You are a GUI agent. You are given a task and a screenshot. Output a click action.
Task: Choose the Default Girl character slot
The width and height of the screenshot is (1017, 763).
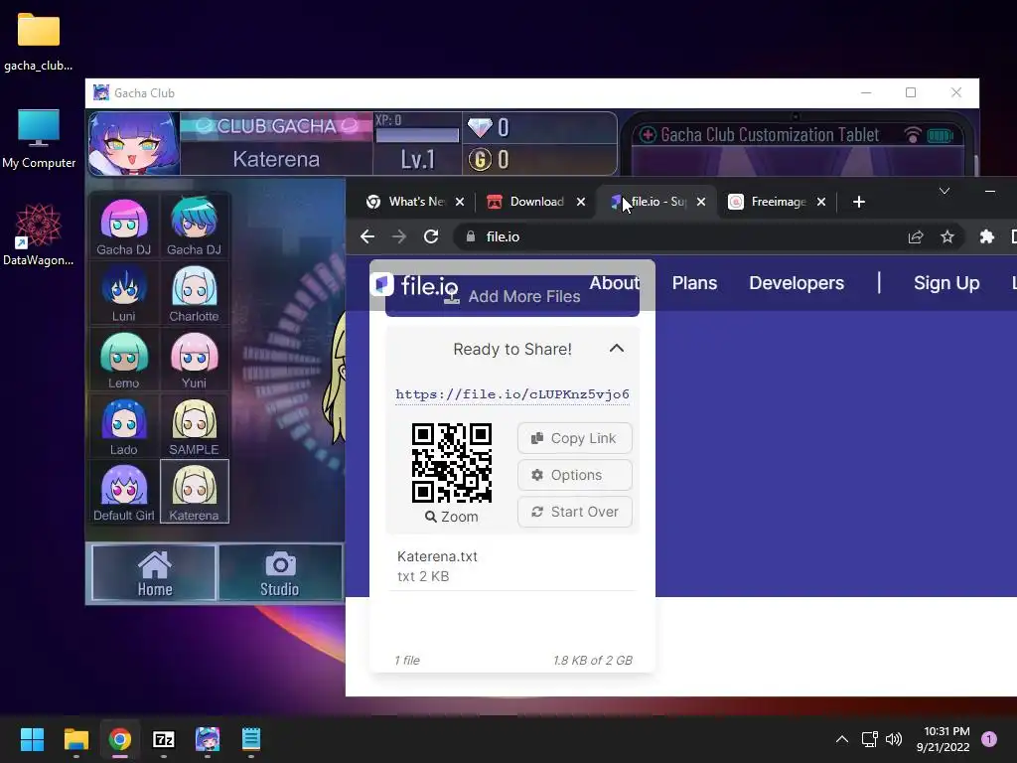click(124, 492)
